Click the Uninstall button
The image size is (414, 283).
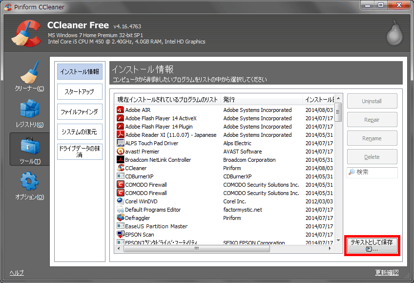pyautogui.click(x=372, y=101)
